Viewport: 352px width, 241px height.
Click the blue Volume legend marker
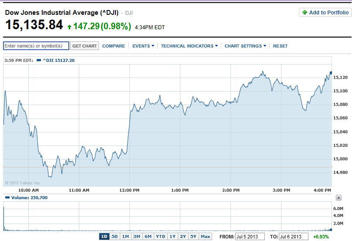pos(7,198)
